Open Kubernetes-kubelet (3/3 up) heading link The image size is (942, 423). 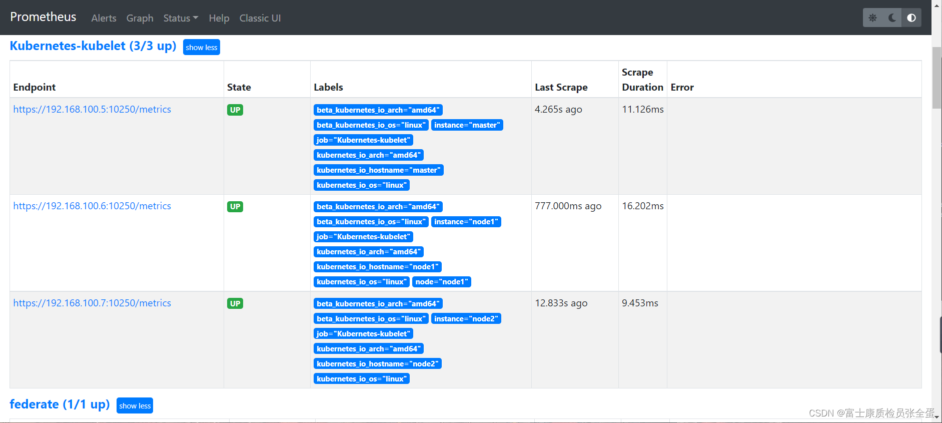pos(93,46)
